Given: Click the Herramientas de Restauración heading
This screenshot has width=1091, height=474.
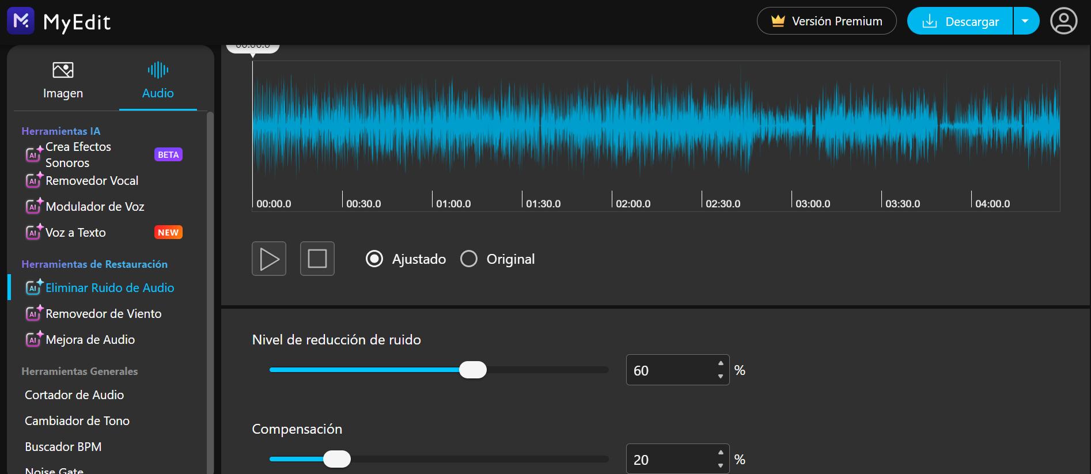Looking at the screenshot, I should (x=94, y=264).
